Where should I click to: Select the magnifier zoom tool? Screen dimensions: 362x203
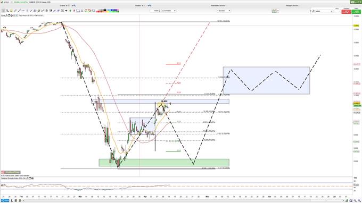(7, 11)
